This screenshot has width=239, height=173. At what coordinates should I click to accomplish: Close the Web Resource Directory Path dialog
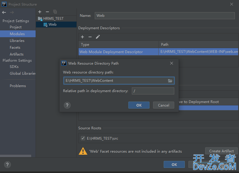click(172, 63)
